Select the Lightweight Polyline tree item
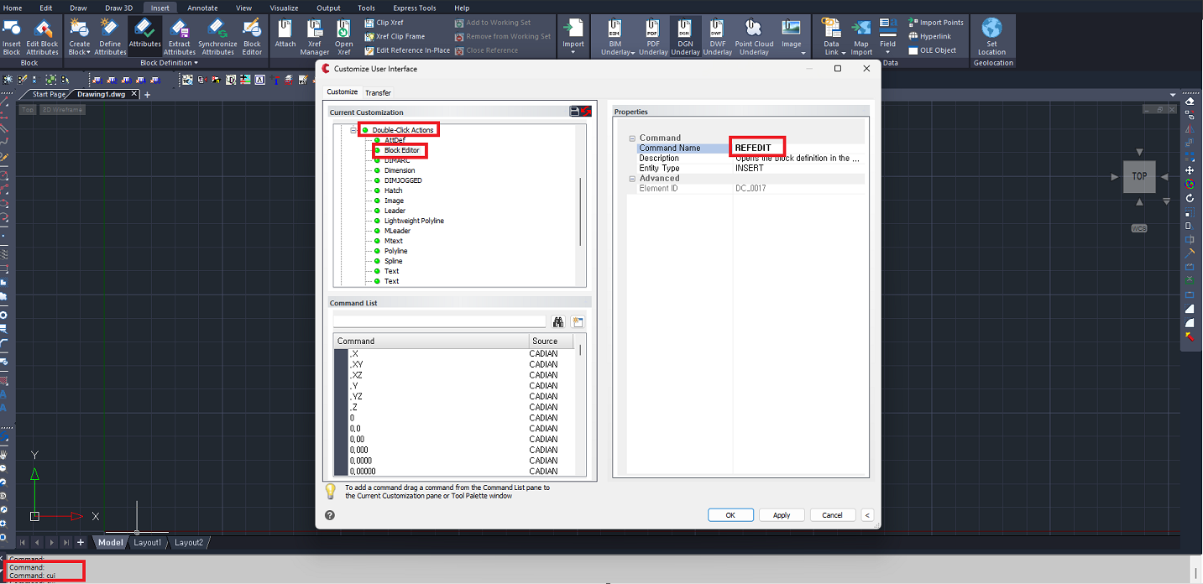The image size is (1203, 584). [x=414, y=221]
